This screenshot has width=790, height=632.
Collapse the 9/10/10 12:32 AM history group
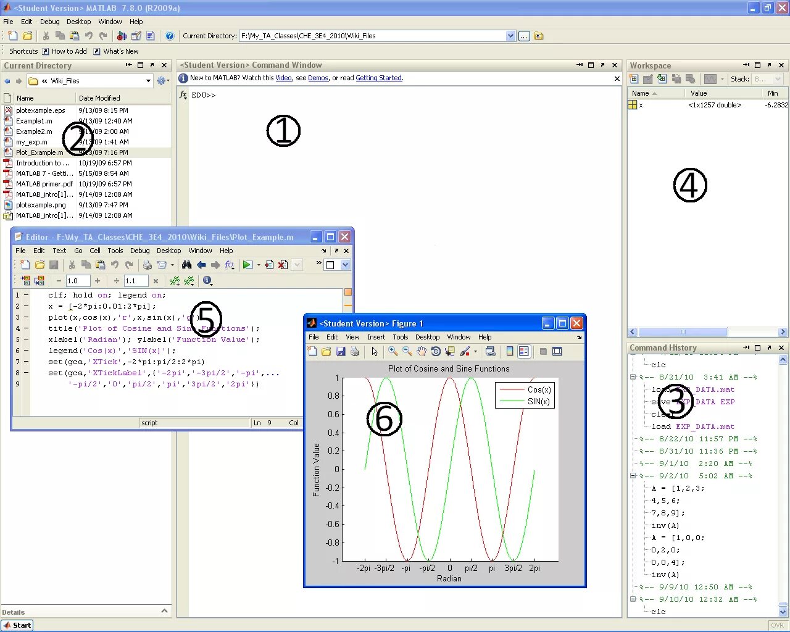click(633, 599)
